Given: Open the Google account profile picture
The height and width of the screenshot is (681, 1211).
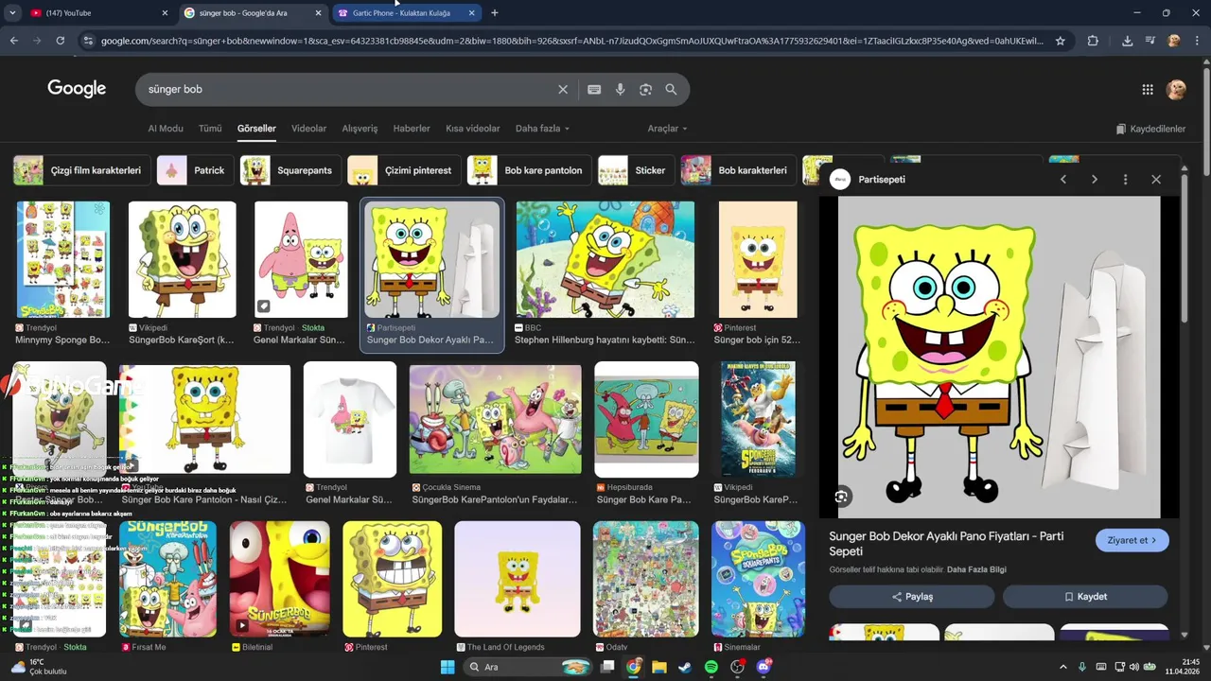Looking at the screenshot, I should (1176, 90).
